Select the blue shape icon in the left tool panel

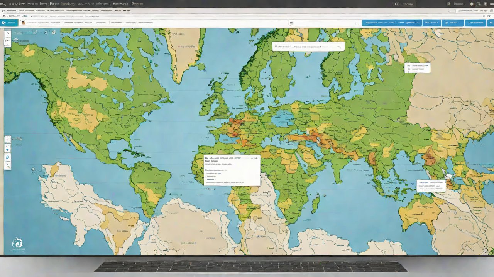pyautogui.click(x=8, y=157)
